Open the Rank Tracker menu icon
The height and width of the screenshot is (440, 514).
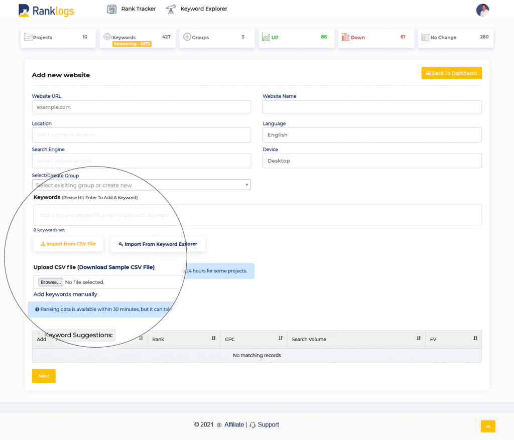tap(111, 9)
